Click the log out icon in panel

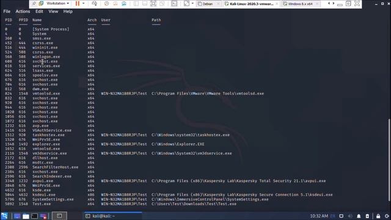click(x=387, y=216)
